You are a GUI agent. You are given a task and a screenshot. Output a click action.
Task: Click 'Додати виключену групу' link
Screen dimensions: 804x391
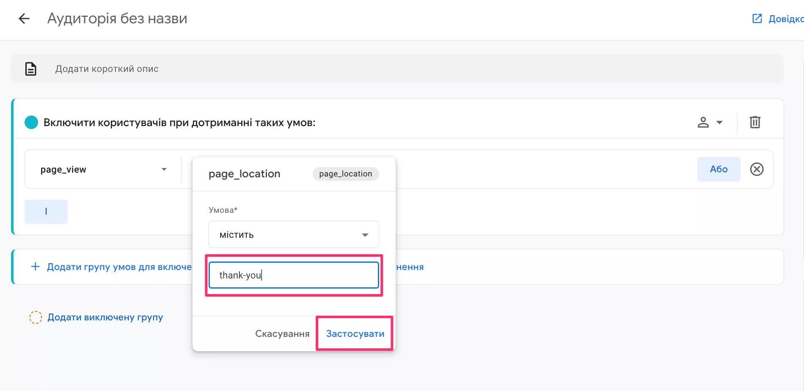click(x=105, y=317)
